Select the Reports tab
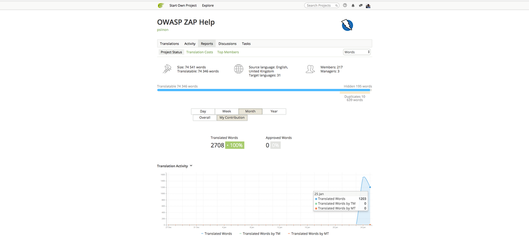Viewport: 529px width, 248px height. click(207, 43)
